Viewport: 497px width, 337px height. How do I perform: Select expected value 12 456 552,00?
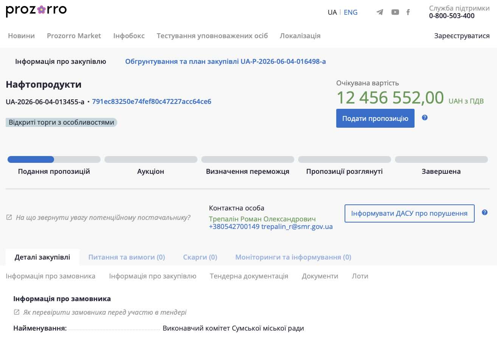tap(390, 97)
